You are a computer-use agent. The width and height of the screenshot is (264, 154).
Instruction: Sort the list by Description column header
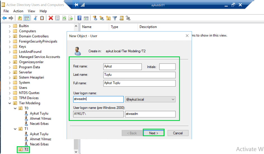click(x=148, y=27)
